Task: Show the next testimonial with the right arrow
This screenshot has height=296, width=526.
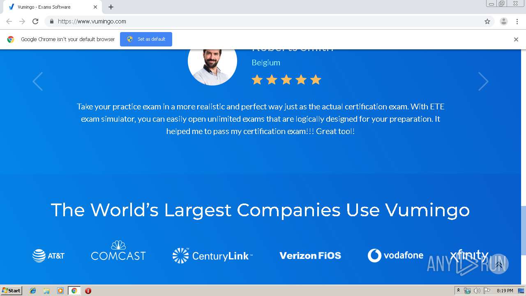Action: [x=483, y=81]
